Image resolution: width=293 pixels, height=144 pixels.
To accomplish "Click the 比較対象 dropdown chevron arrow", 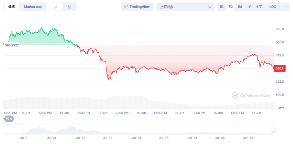I will point(209,7).
